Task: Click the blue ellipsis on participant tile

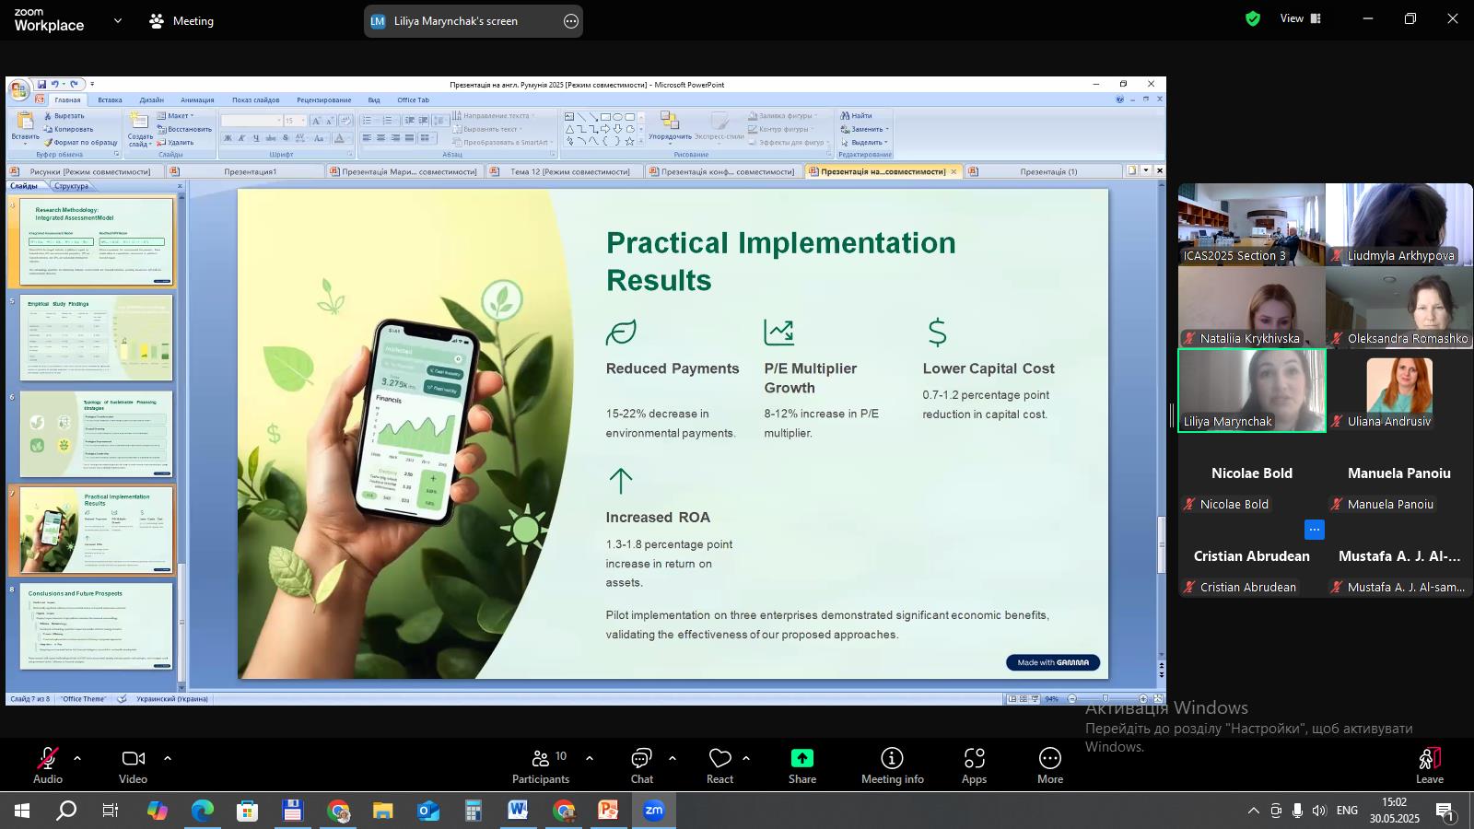Action: 1315,530
